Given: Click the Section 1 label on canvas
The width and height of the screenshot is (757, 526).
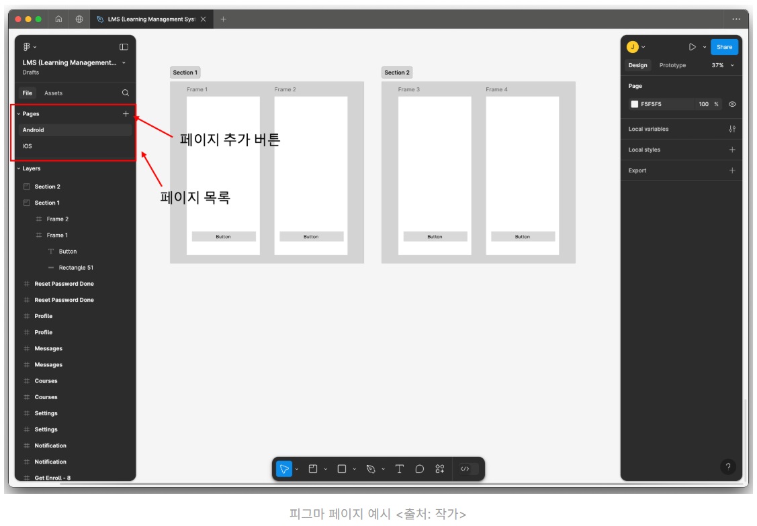Looking at the screenshot, I should pos(185,72).
